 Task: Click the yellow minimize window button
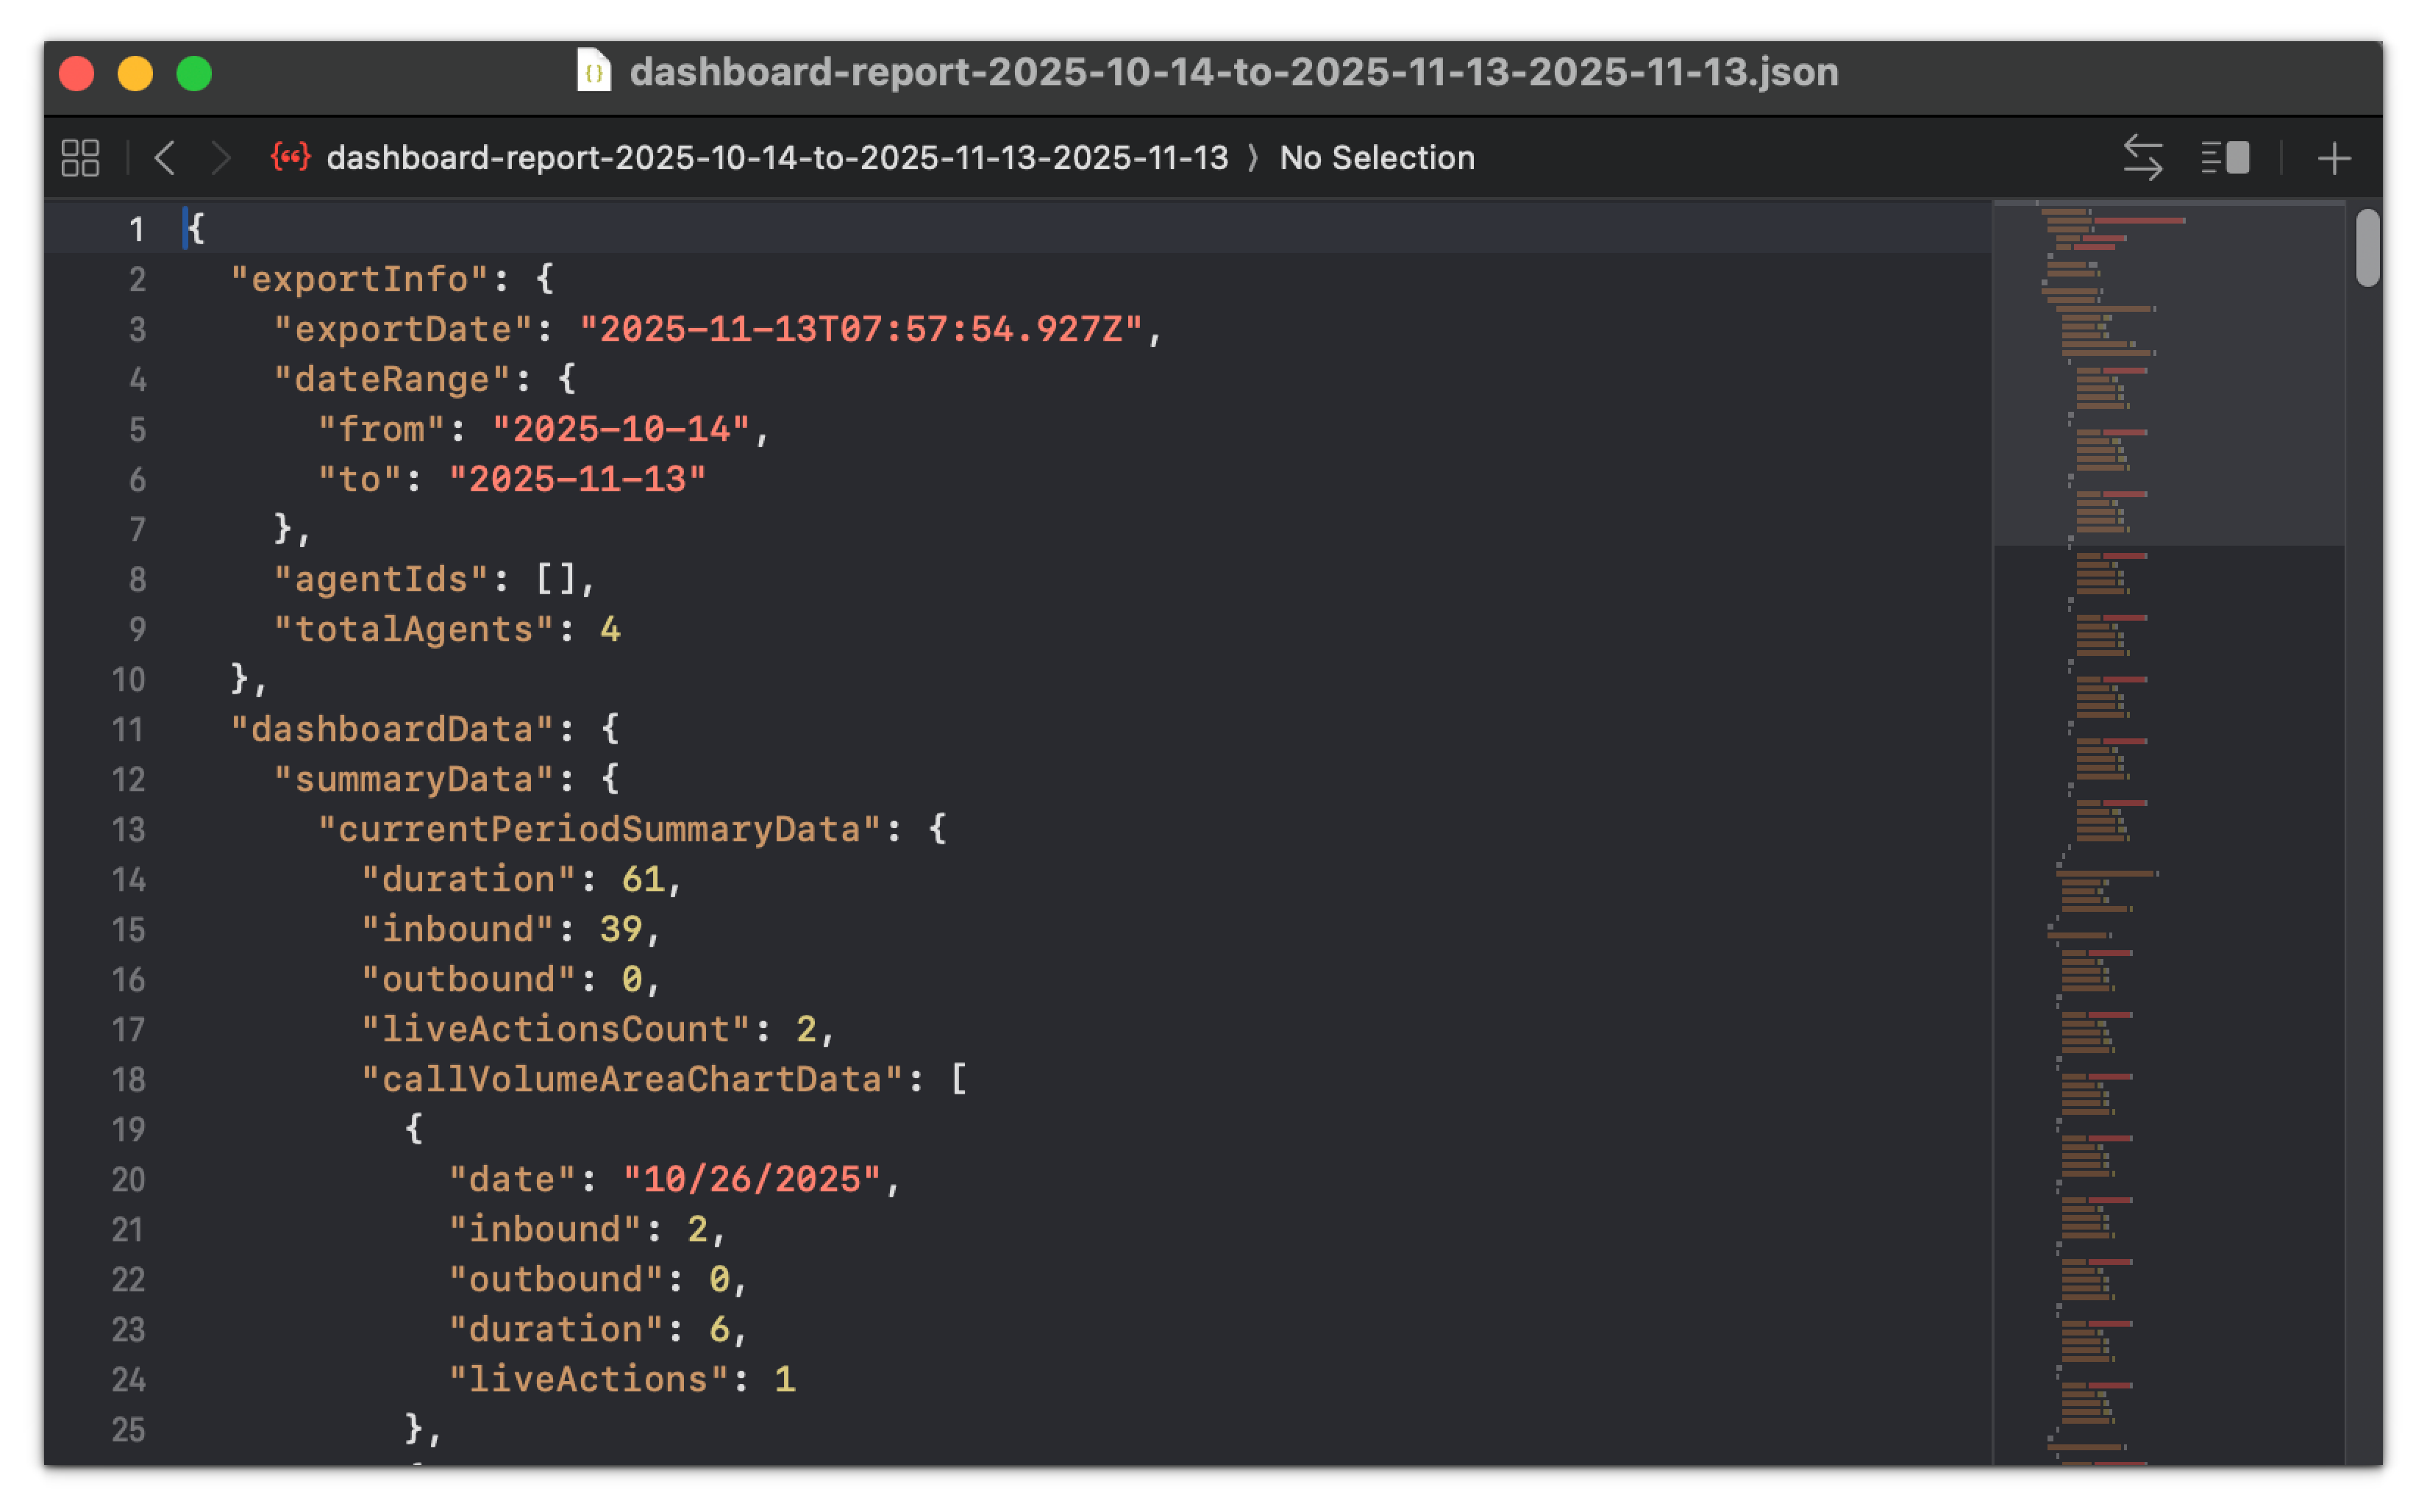[x=135, y=74]
